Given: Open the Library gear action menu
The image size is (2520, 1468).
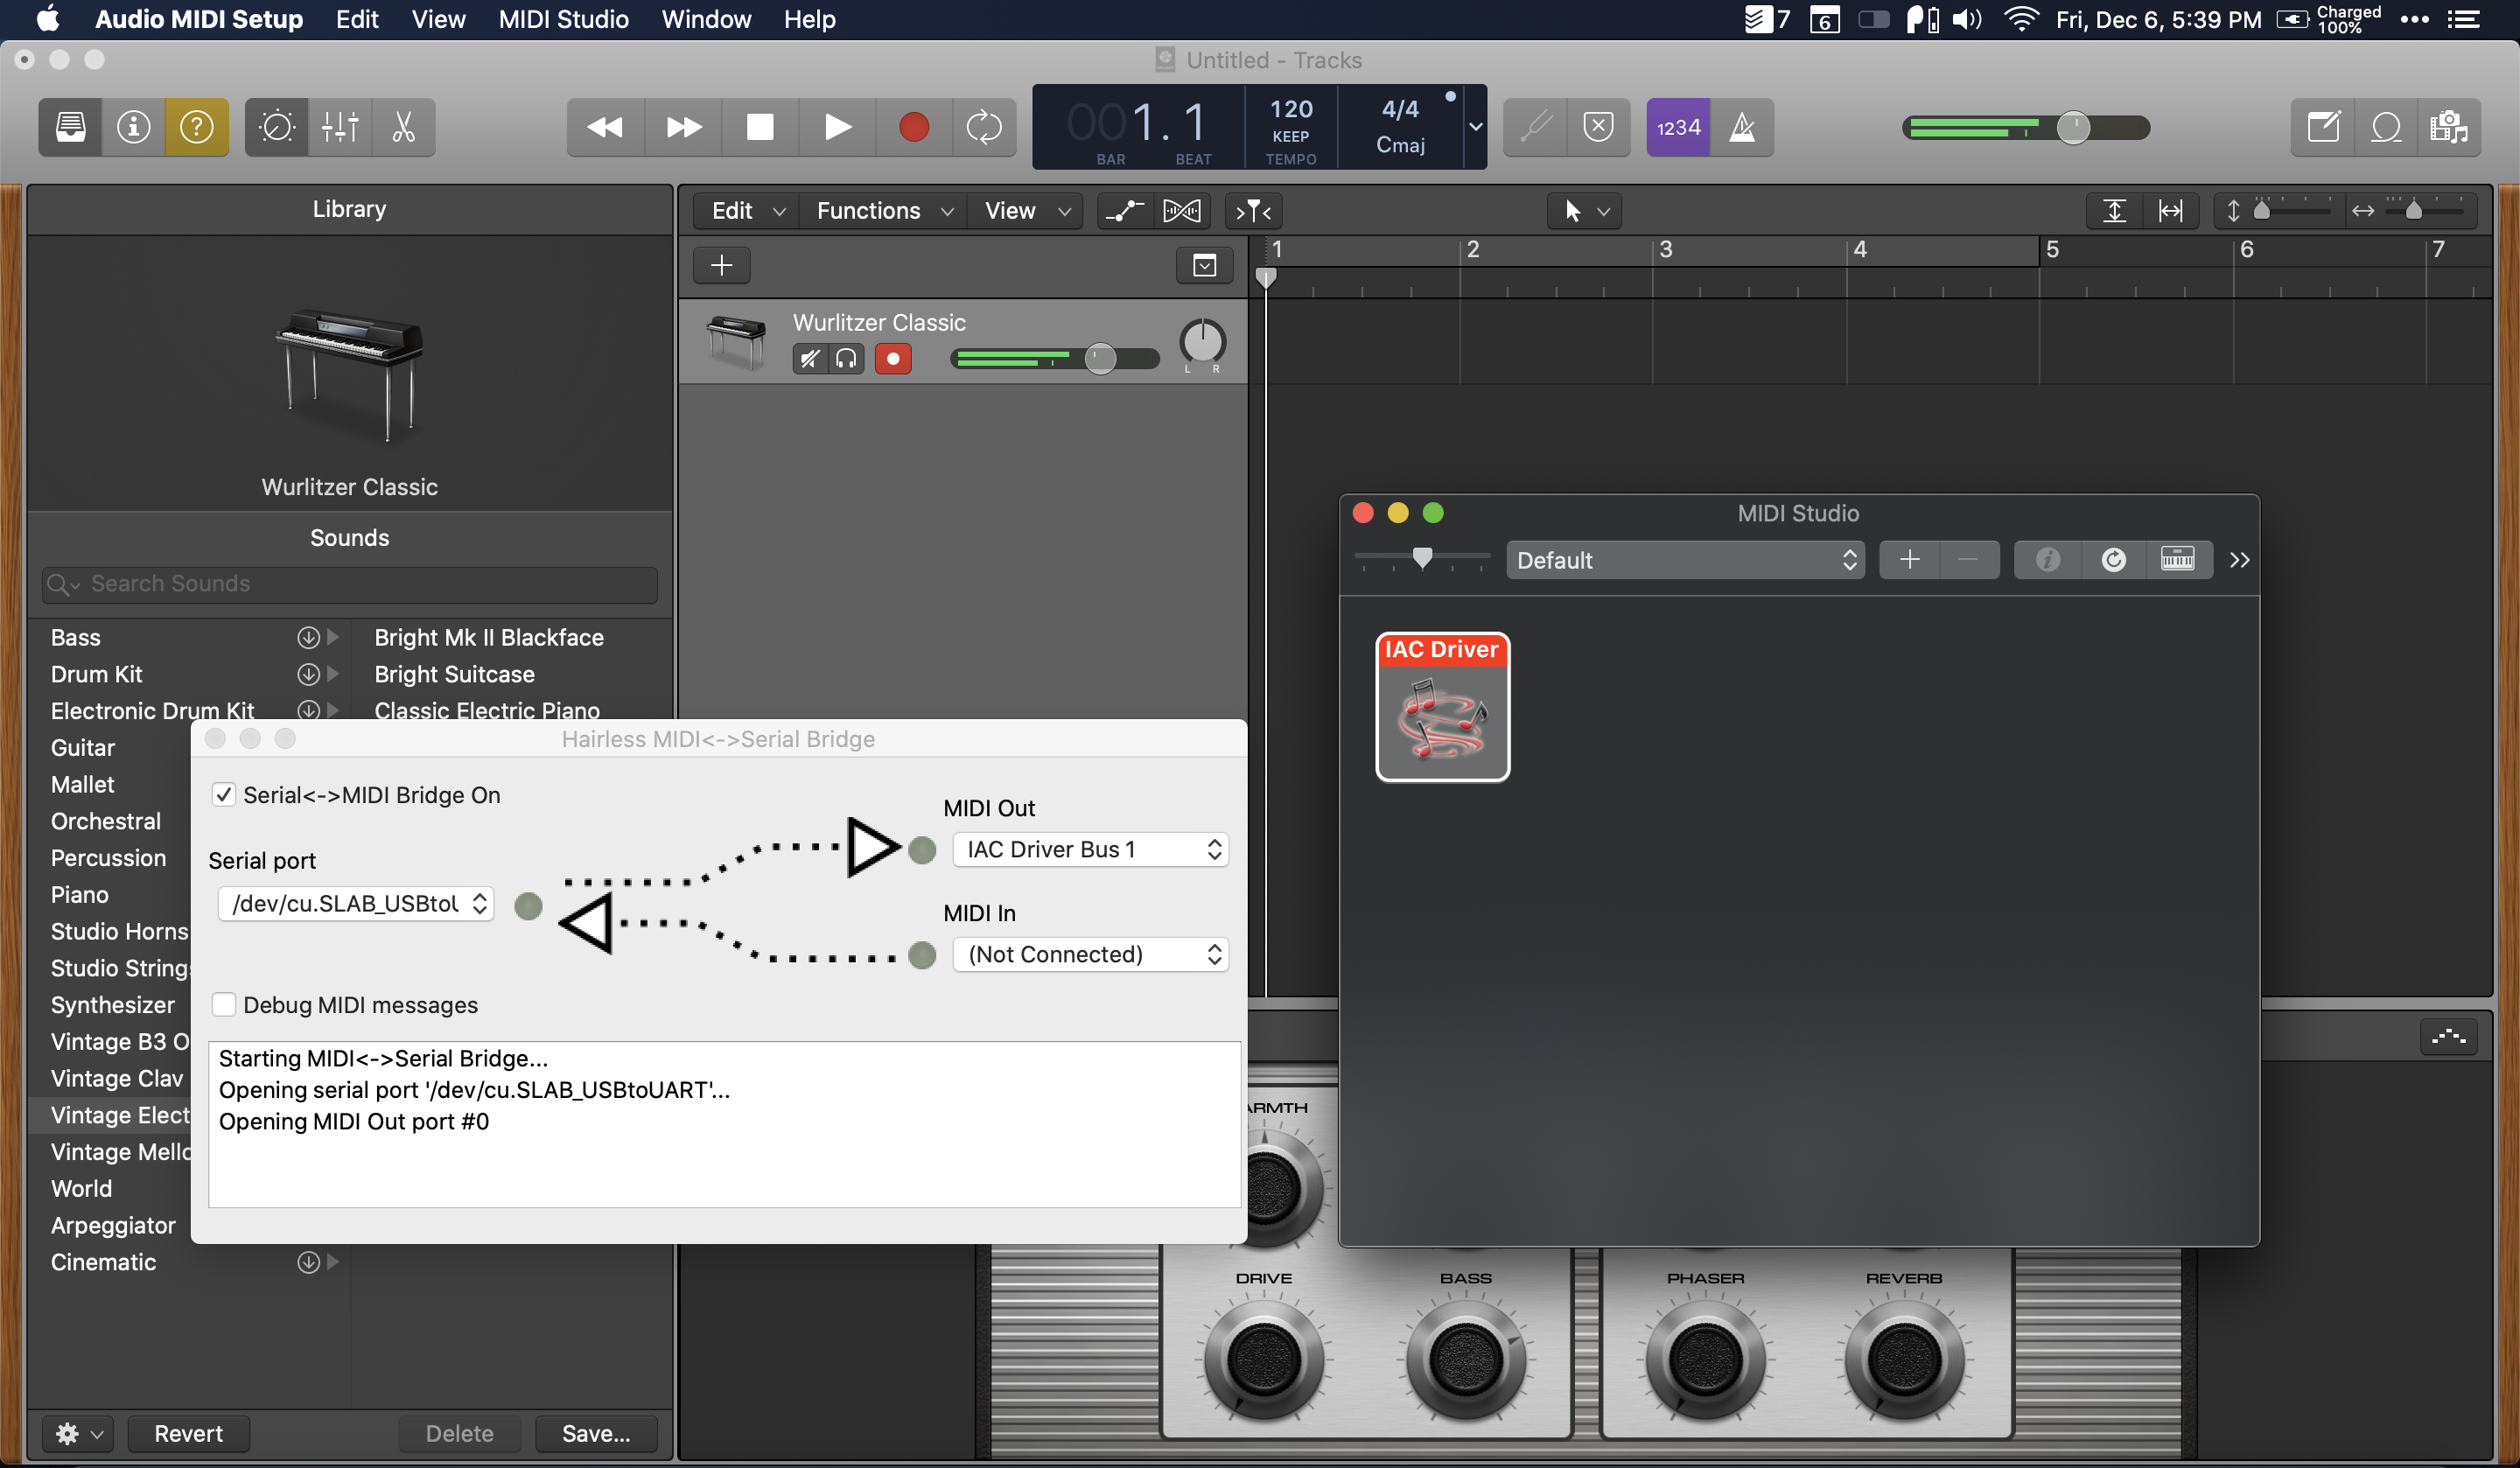Looking at the screenshot, I should point(78,1433).
